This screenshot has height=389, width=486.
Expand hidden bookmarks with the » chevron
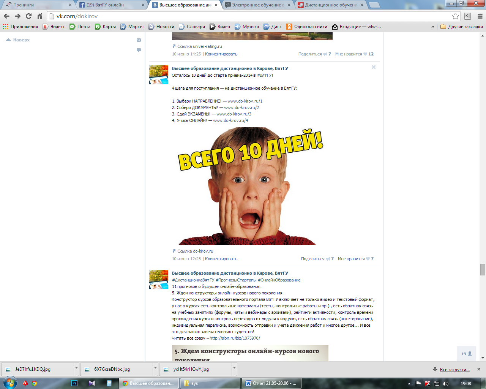tap(432, 27)
